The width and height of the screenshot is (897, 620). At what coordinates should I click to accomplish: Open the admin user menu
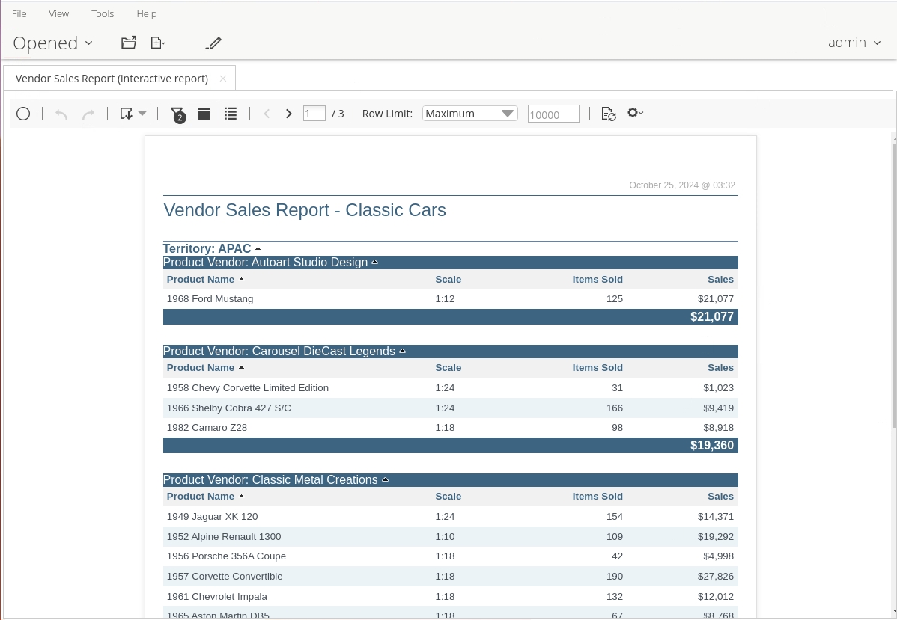click(x=854, y=43)
